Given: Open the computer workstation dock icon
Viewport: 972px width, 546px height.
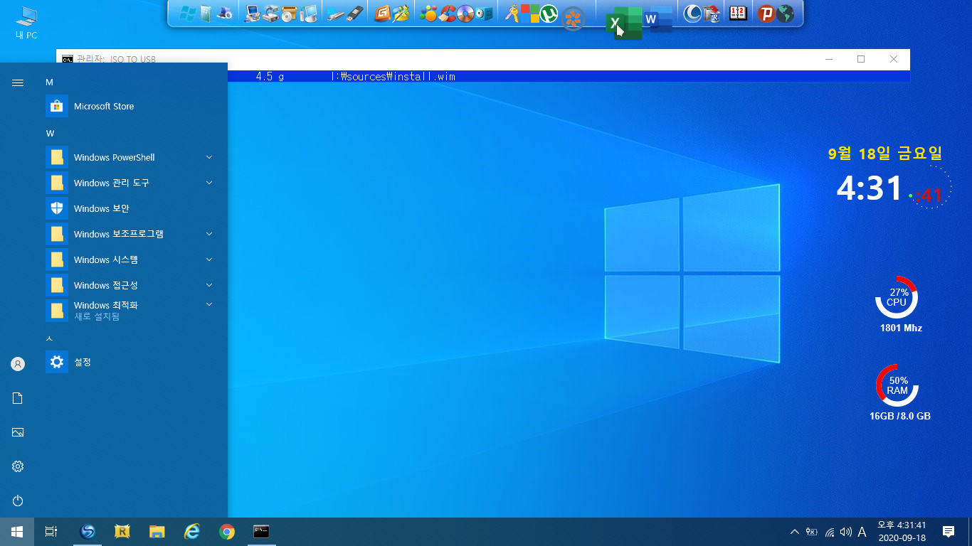Looking at the screenshot, I should 252,14.
